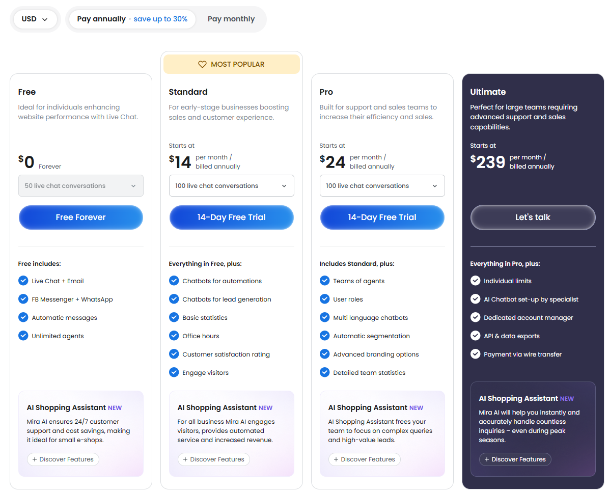Expand Pro's 100 live chat conversations selector
Screen dimensions: 609x492
click(x=382, y=185)
